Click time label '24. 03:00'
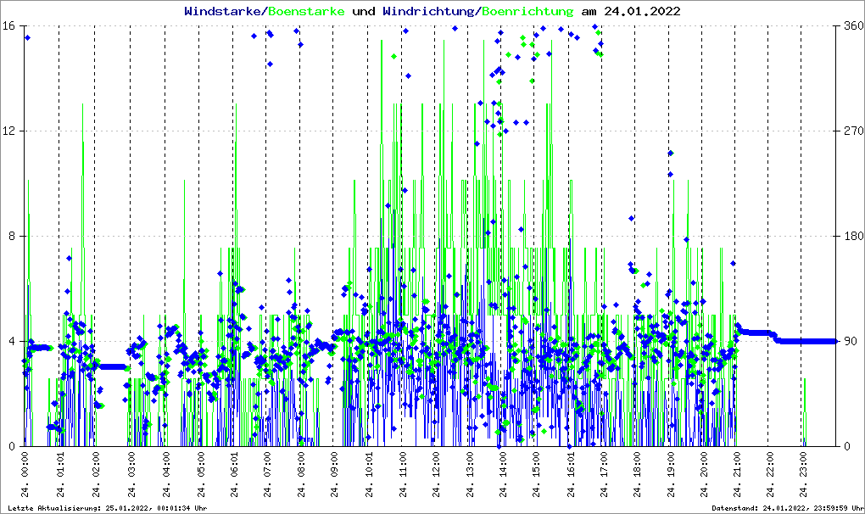 [x=131, y=475]
